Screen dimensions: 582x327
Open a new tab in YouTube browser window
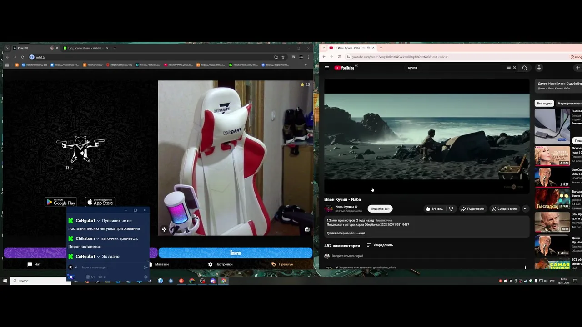point(381,48)
